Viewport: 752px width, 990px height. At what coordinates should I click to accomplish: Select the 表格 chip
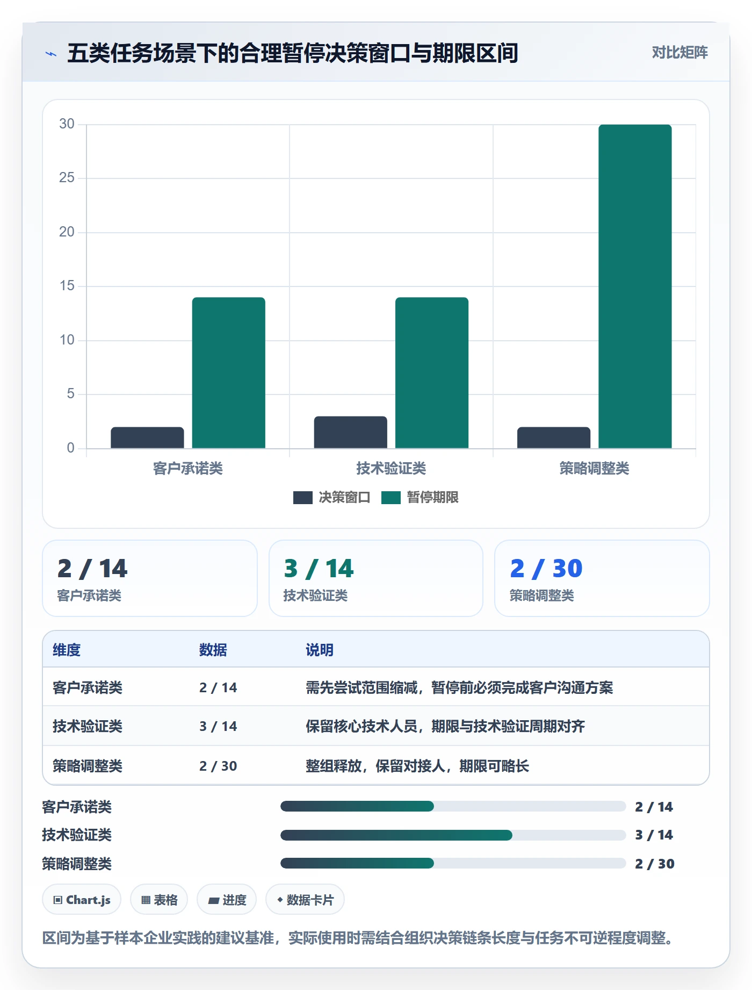159,900
